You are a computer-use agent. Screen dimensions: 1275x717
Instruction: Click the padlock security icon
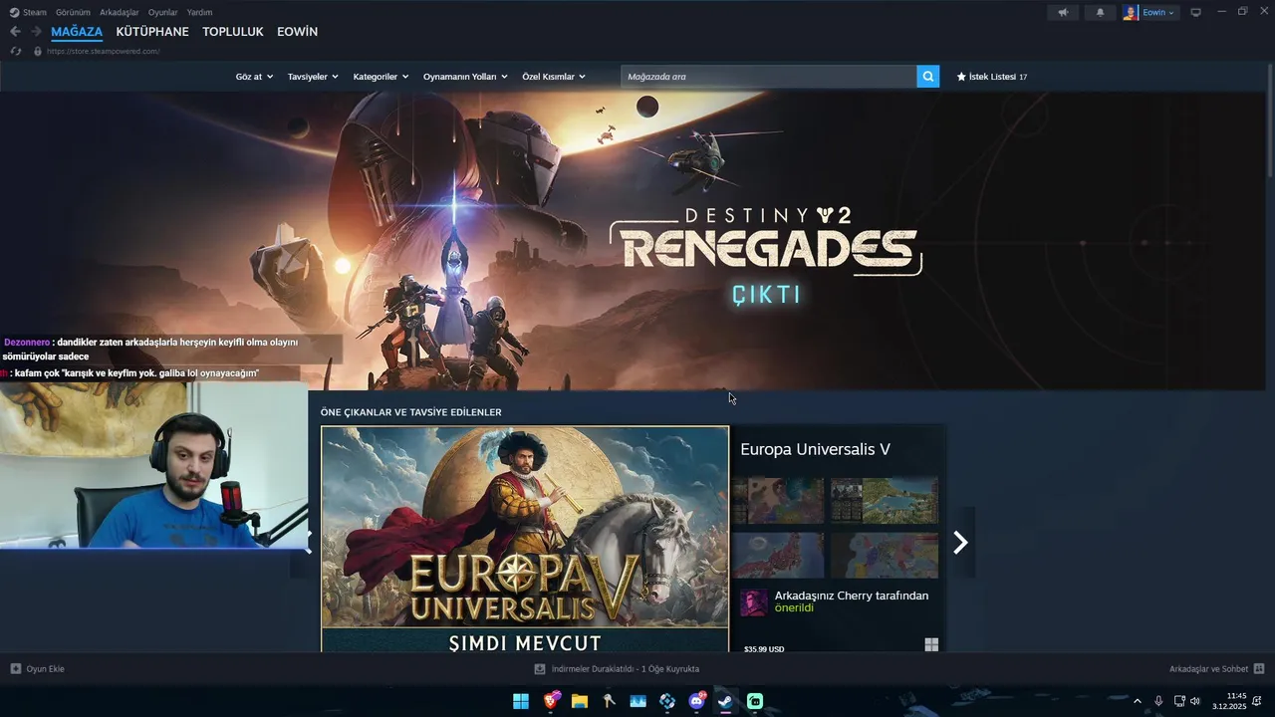click(38, 51)
